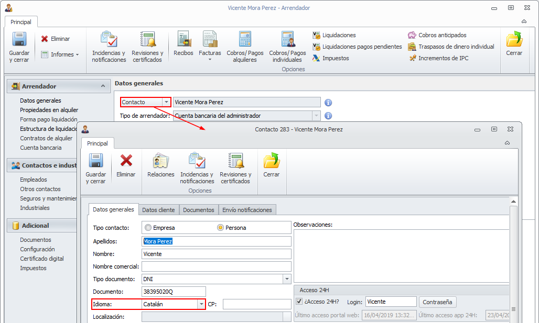Select Documentos under Adicional
539x323 pixels.
pyautogui.click(x=36, y=240)
